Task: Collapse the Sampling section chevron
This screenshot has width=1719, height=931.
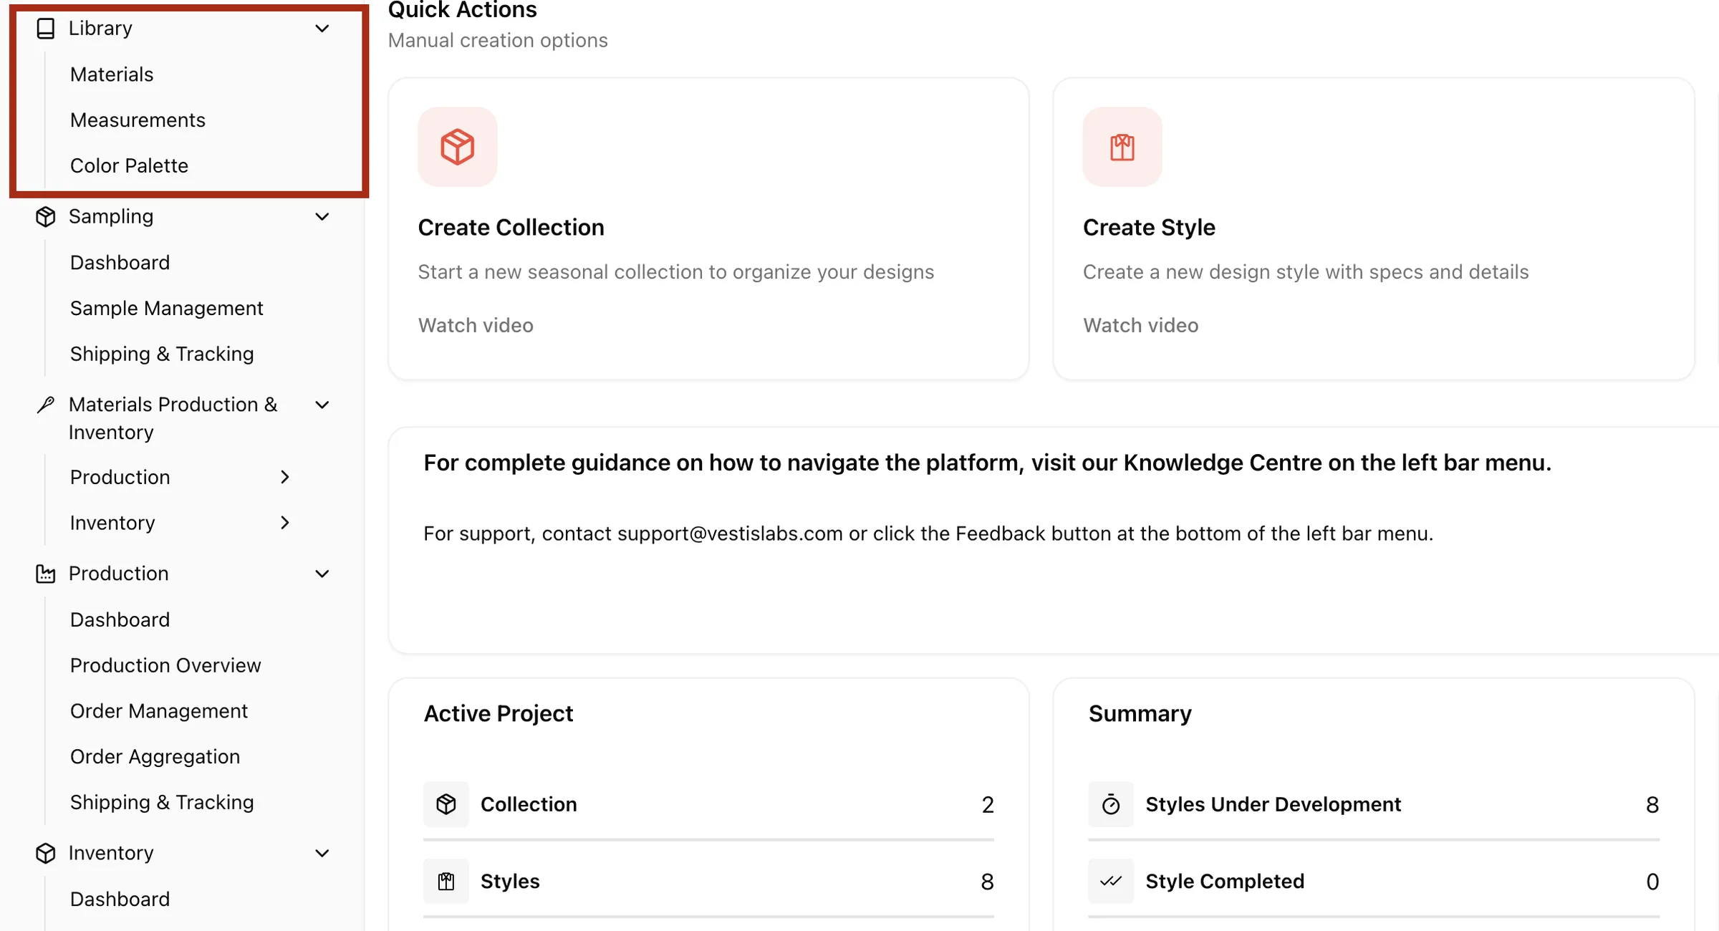Action: pyautogui.click(x=322, y=217)
